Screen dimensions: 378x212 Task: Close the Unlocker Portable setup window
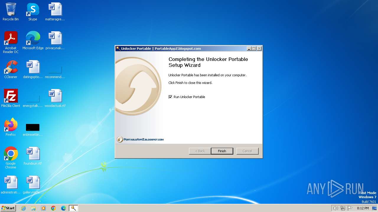[259, 49]
